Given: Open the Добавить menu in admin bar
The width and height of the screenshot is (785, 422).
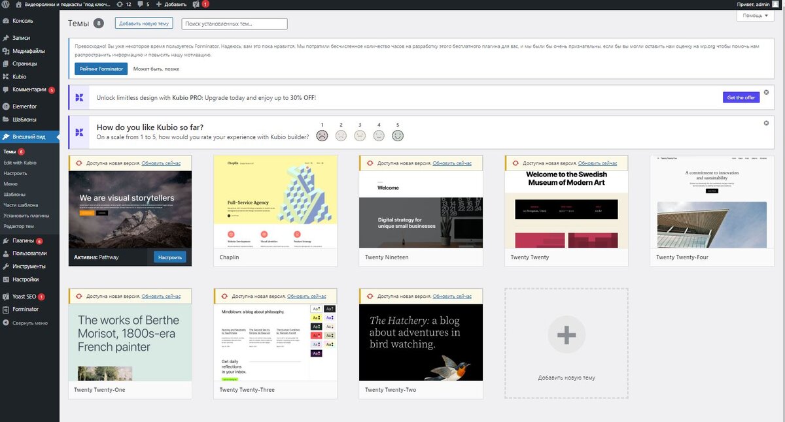Looking at the screenshot, I should click(x=171, y=4).
